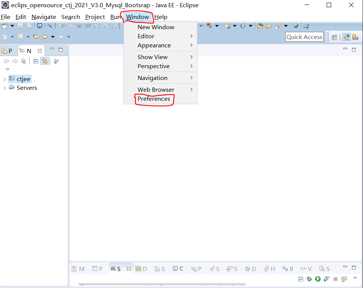Open the Help menu
The image size is (363, 288).
click(161, 17)
